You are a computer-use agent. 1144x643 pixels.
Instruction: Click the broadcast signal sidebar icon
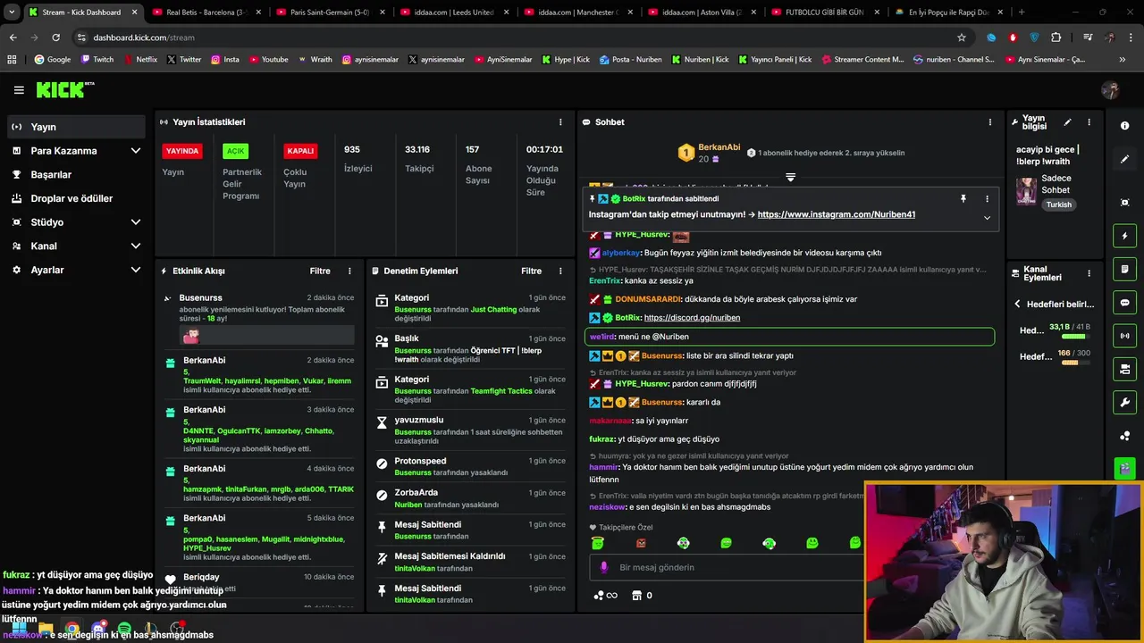(x=1124, y=336)
